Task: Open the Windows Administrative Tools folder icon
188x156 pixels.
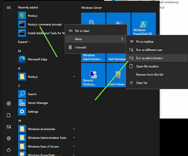Action: (x=22, y=138)
